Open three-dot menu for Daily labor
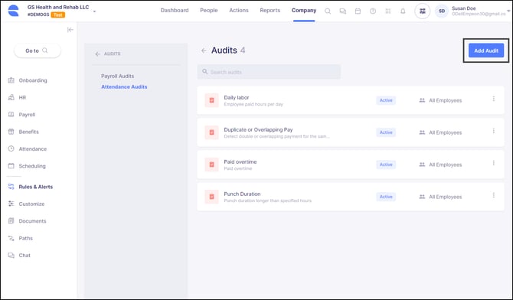 493,99
